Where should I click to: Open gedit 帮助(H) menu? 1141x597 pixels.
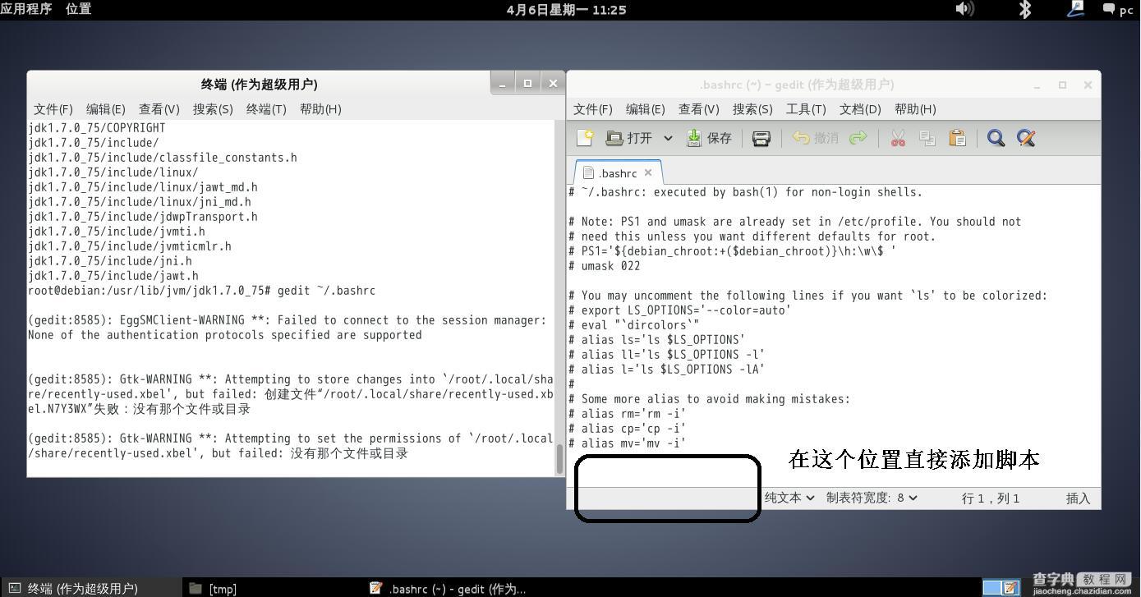tap(915, 109)
